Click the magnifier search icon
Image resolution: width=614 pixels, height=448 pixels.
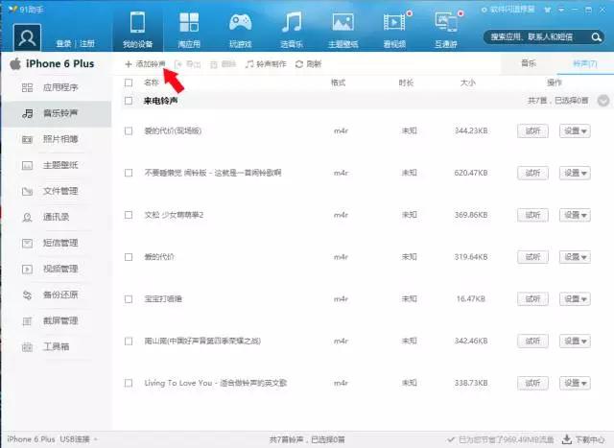pyautogui.click(x=596, y=37)
